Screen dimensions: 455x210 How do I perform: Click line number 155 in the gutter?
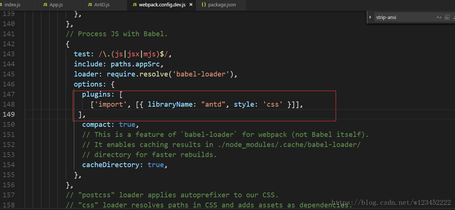coord(9,175)
